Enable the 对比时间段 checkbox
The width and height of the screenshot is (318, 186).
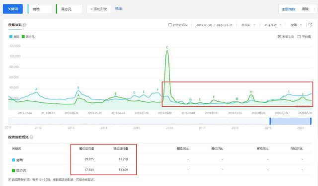pyautogui.click(x=170, y=25)
